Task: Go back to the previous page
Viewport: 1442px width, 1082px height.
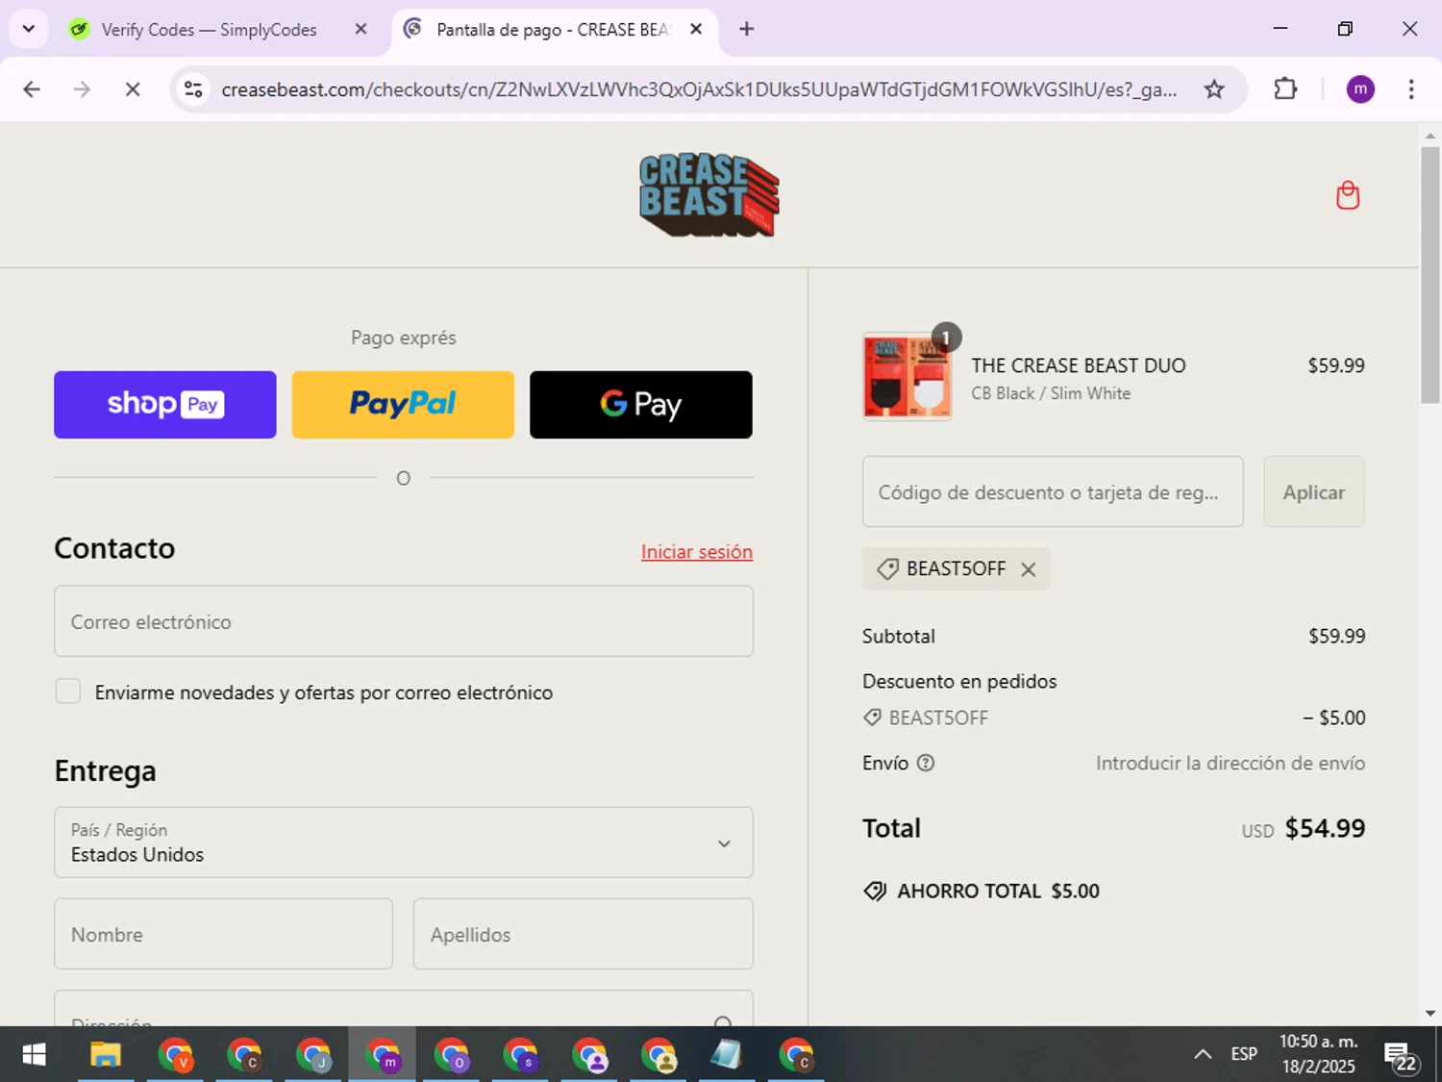Action: [32, 89]
